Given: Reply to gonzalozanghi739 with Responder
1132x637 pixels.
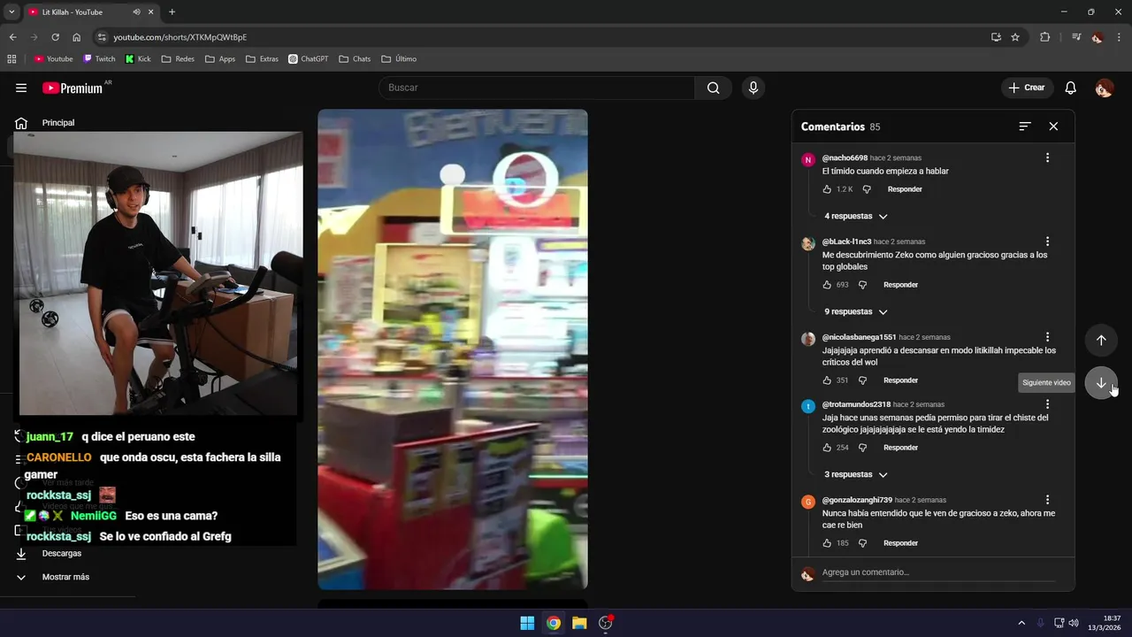Looking at the screenshot, I should pyautogui.click(x=900, y=543).
